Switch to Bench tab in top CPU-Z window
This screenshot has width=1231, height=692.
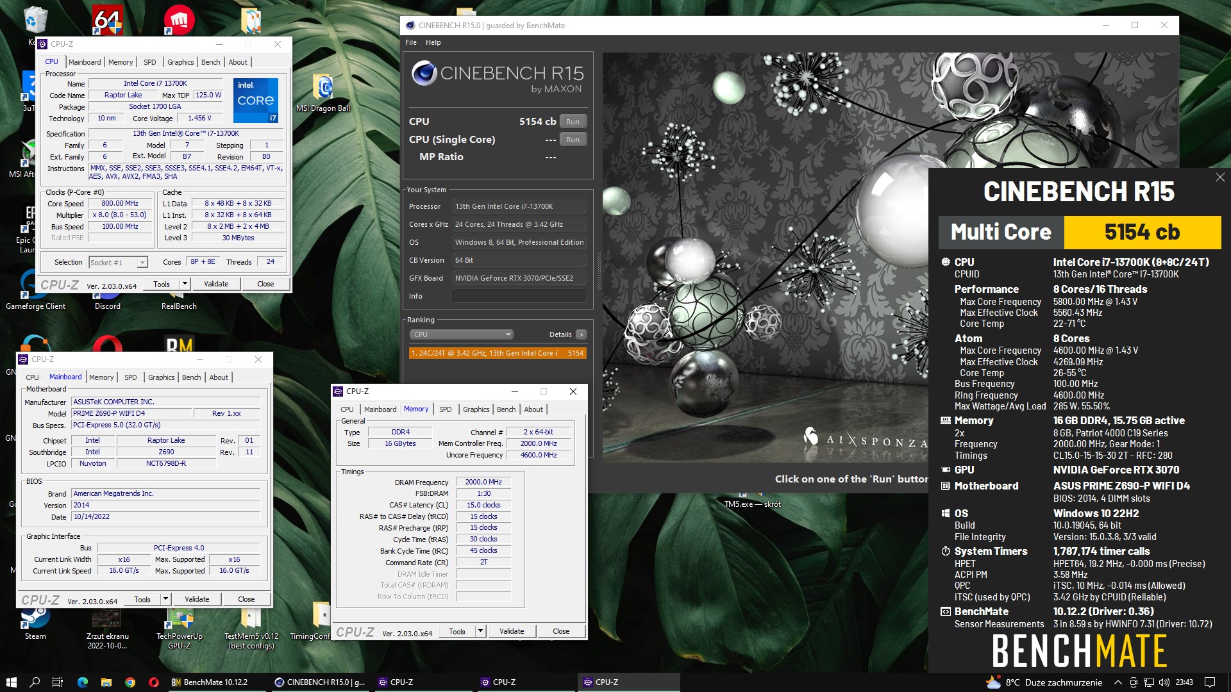click(210, 62)
